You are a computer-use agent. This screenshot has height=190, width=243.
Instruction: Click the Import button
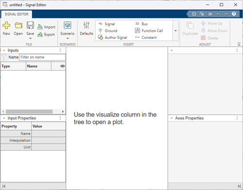(47, 27)
